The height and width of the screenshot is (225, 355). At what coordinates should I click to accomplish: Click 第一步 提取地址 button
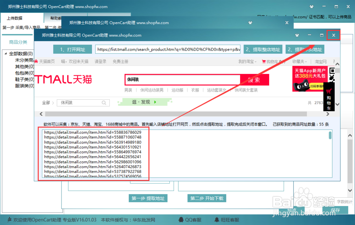tap(148, 198)
